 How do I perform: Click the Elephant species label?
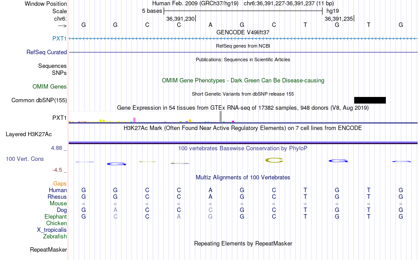click(x=56, y=216)
